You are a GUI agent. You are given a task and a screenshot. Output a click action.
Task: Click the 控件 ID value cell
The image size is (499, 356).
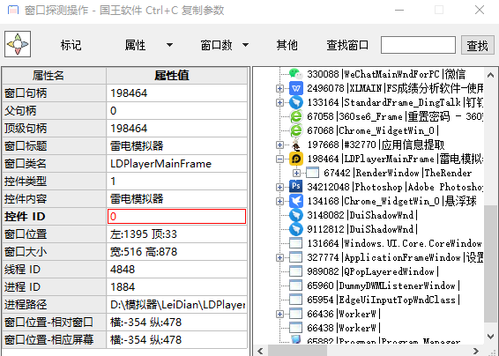pyautogui.click(x=176, y=217)
